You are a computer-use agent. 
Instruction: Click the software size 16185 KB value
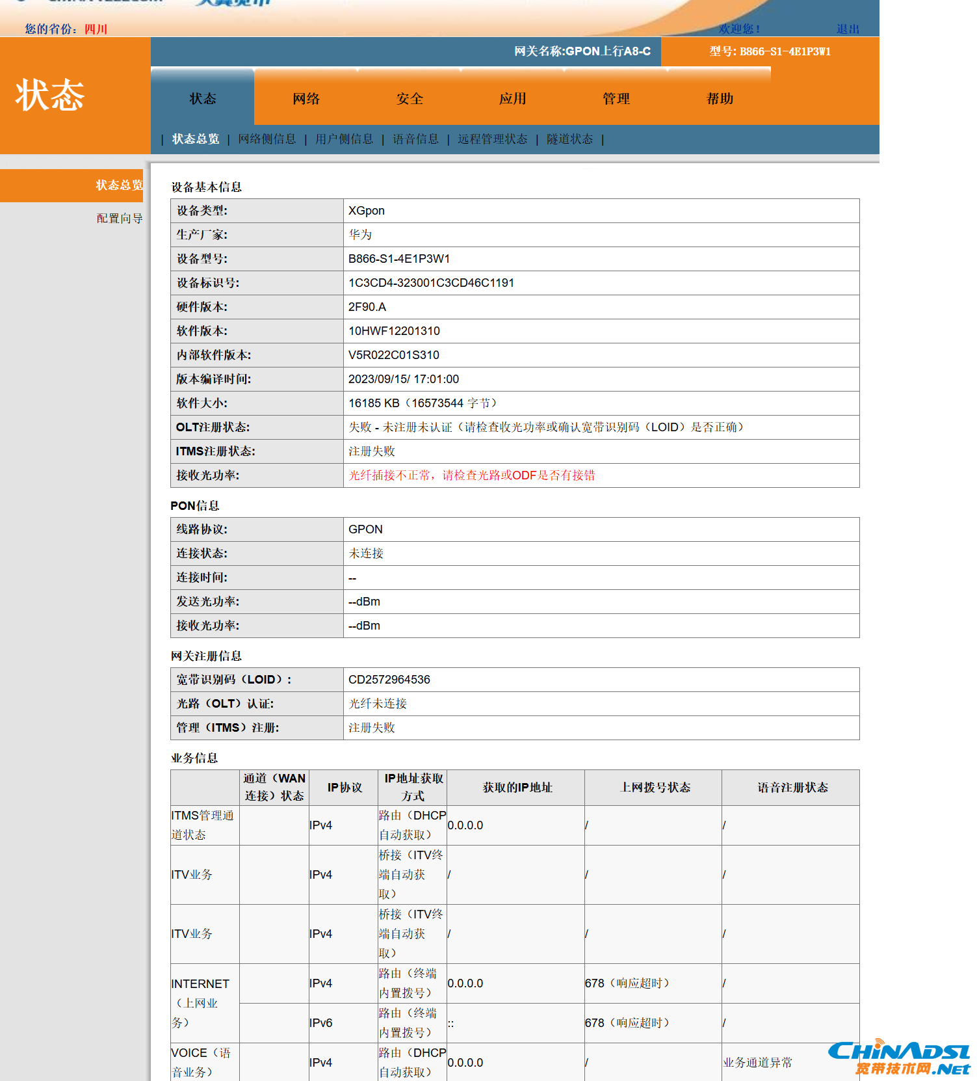click(x=423, y=403)
